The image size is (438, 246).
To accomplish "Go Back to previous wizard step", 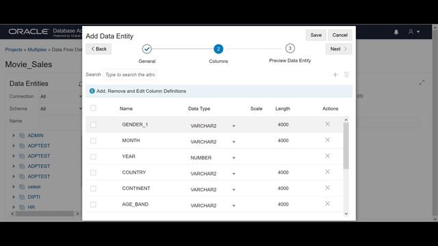I will tap(99, 49).
